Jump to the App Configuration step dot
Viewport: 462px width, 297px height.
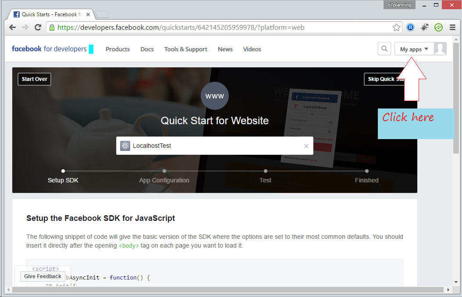(164, 171)
